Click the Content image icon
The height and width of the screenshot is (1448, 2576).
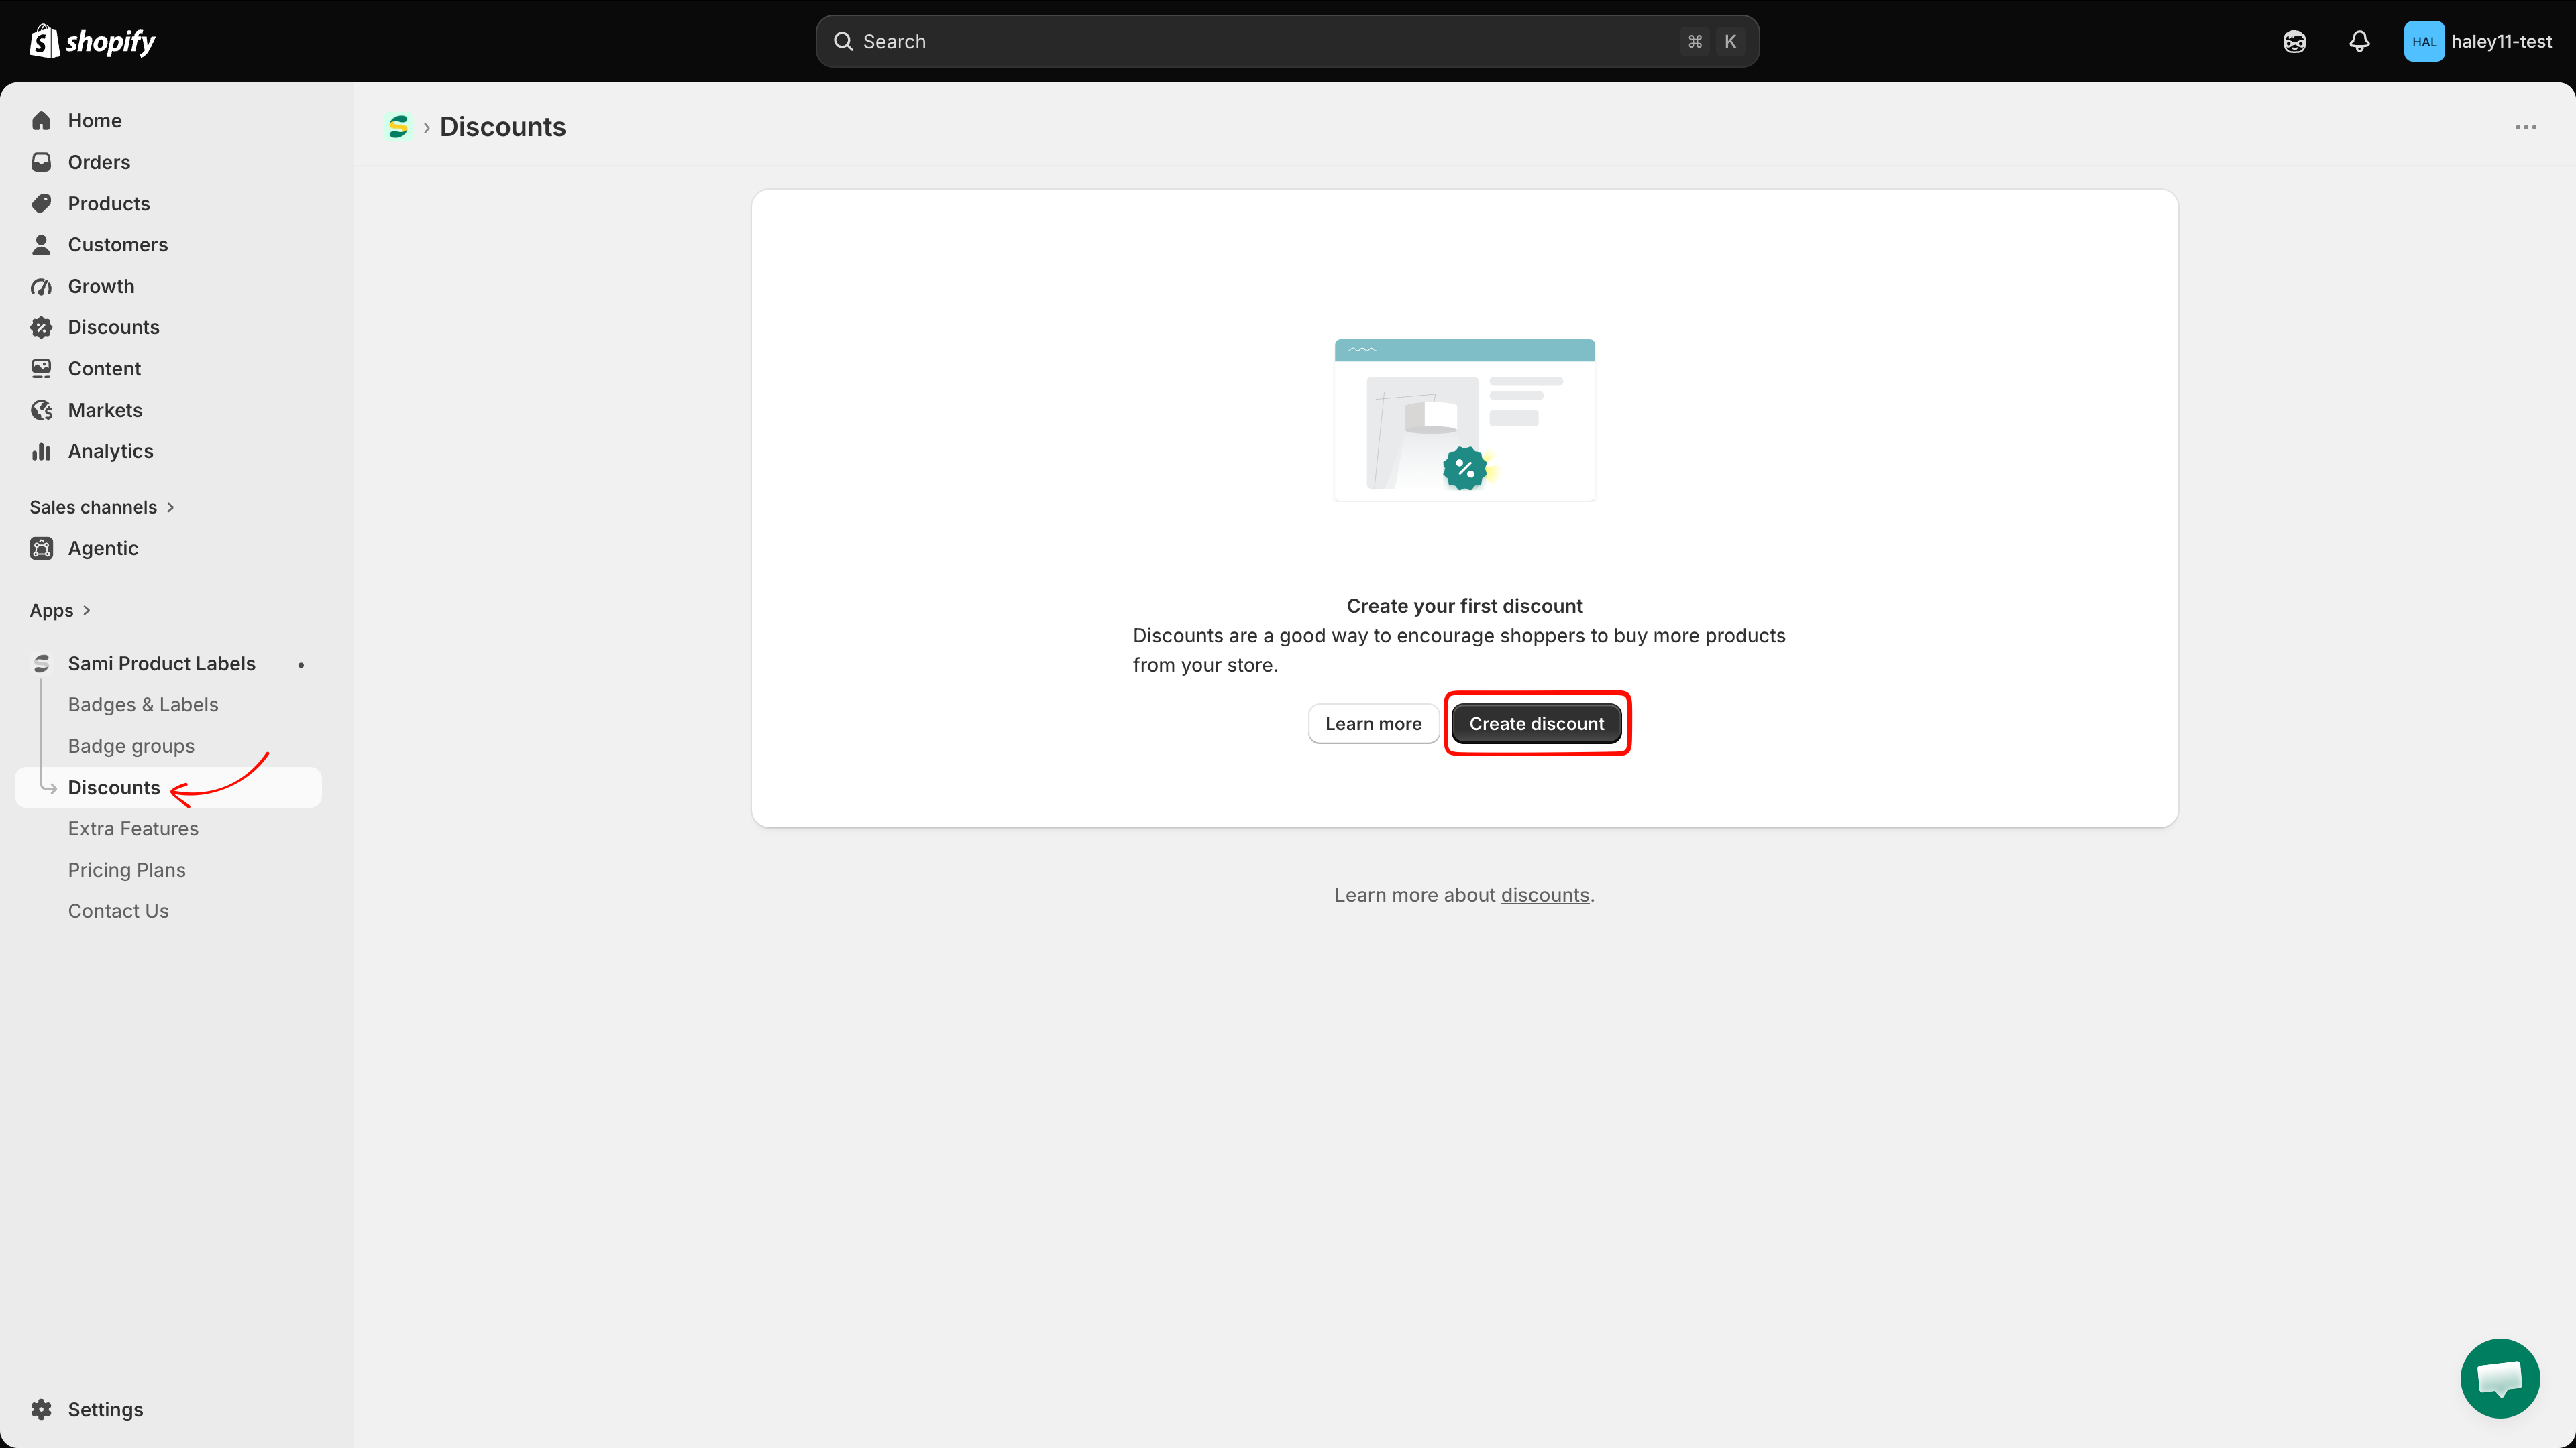(41, 369)
